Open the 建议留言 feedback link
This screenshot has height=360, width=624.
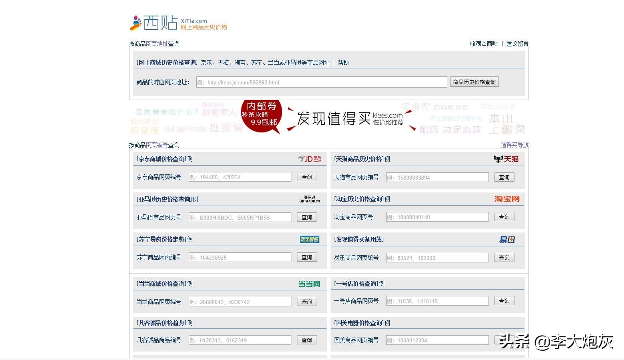517,44
